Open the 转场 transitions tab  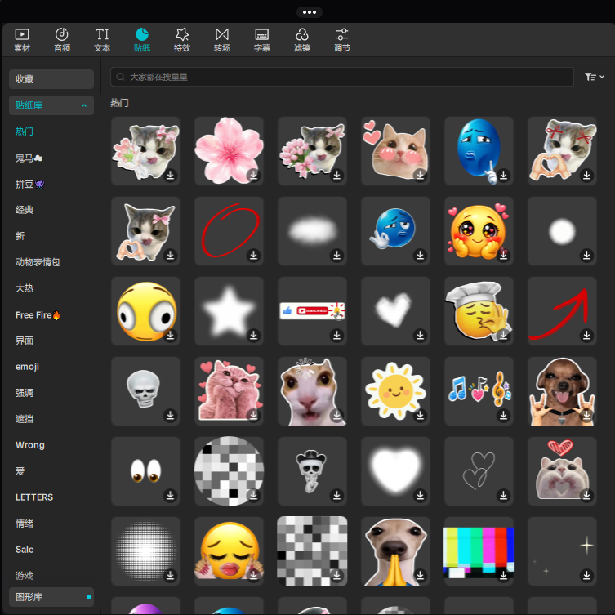[222, 40]
